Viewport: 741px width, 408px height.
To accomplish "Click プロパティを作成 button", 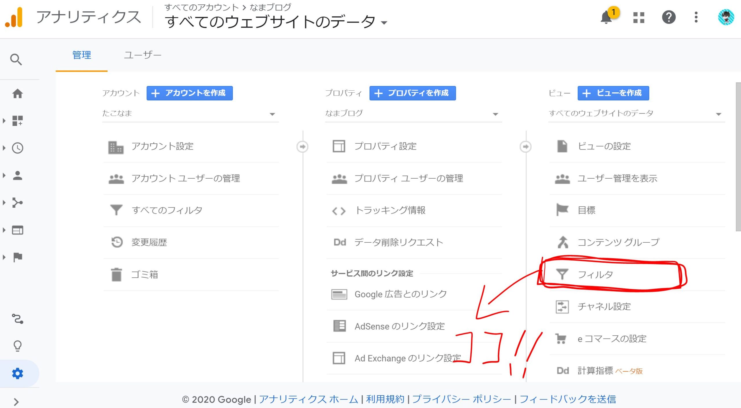I will (x=412, y=93).
